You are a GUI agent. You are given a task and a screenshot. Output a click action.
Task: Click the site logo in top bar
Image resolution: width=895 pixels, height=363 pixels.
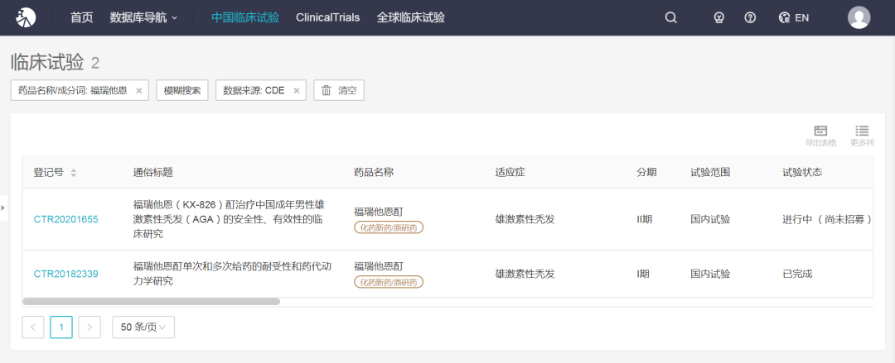26,17
